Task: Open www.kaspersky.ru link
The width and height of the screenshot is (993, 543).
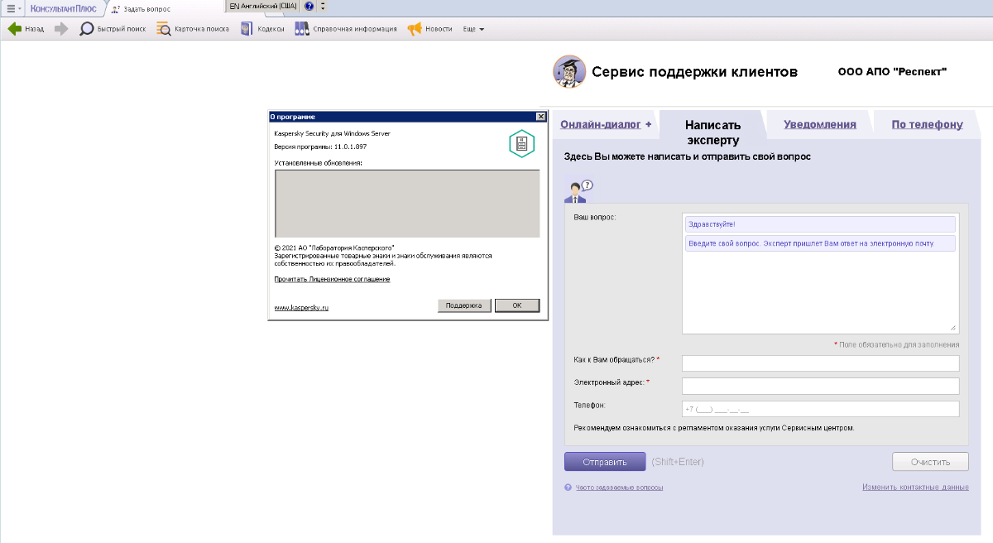Action: point(301,307)
